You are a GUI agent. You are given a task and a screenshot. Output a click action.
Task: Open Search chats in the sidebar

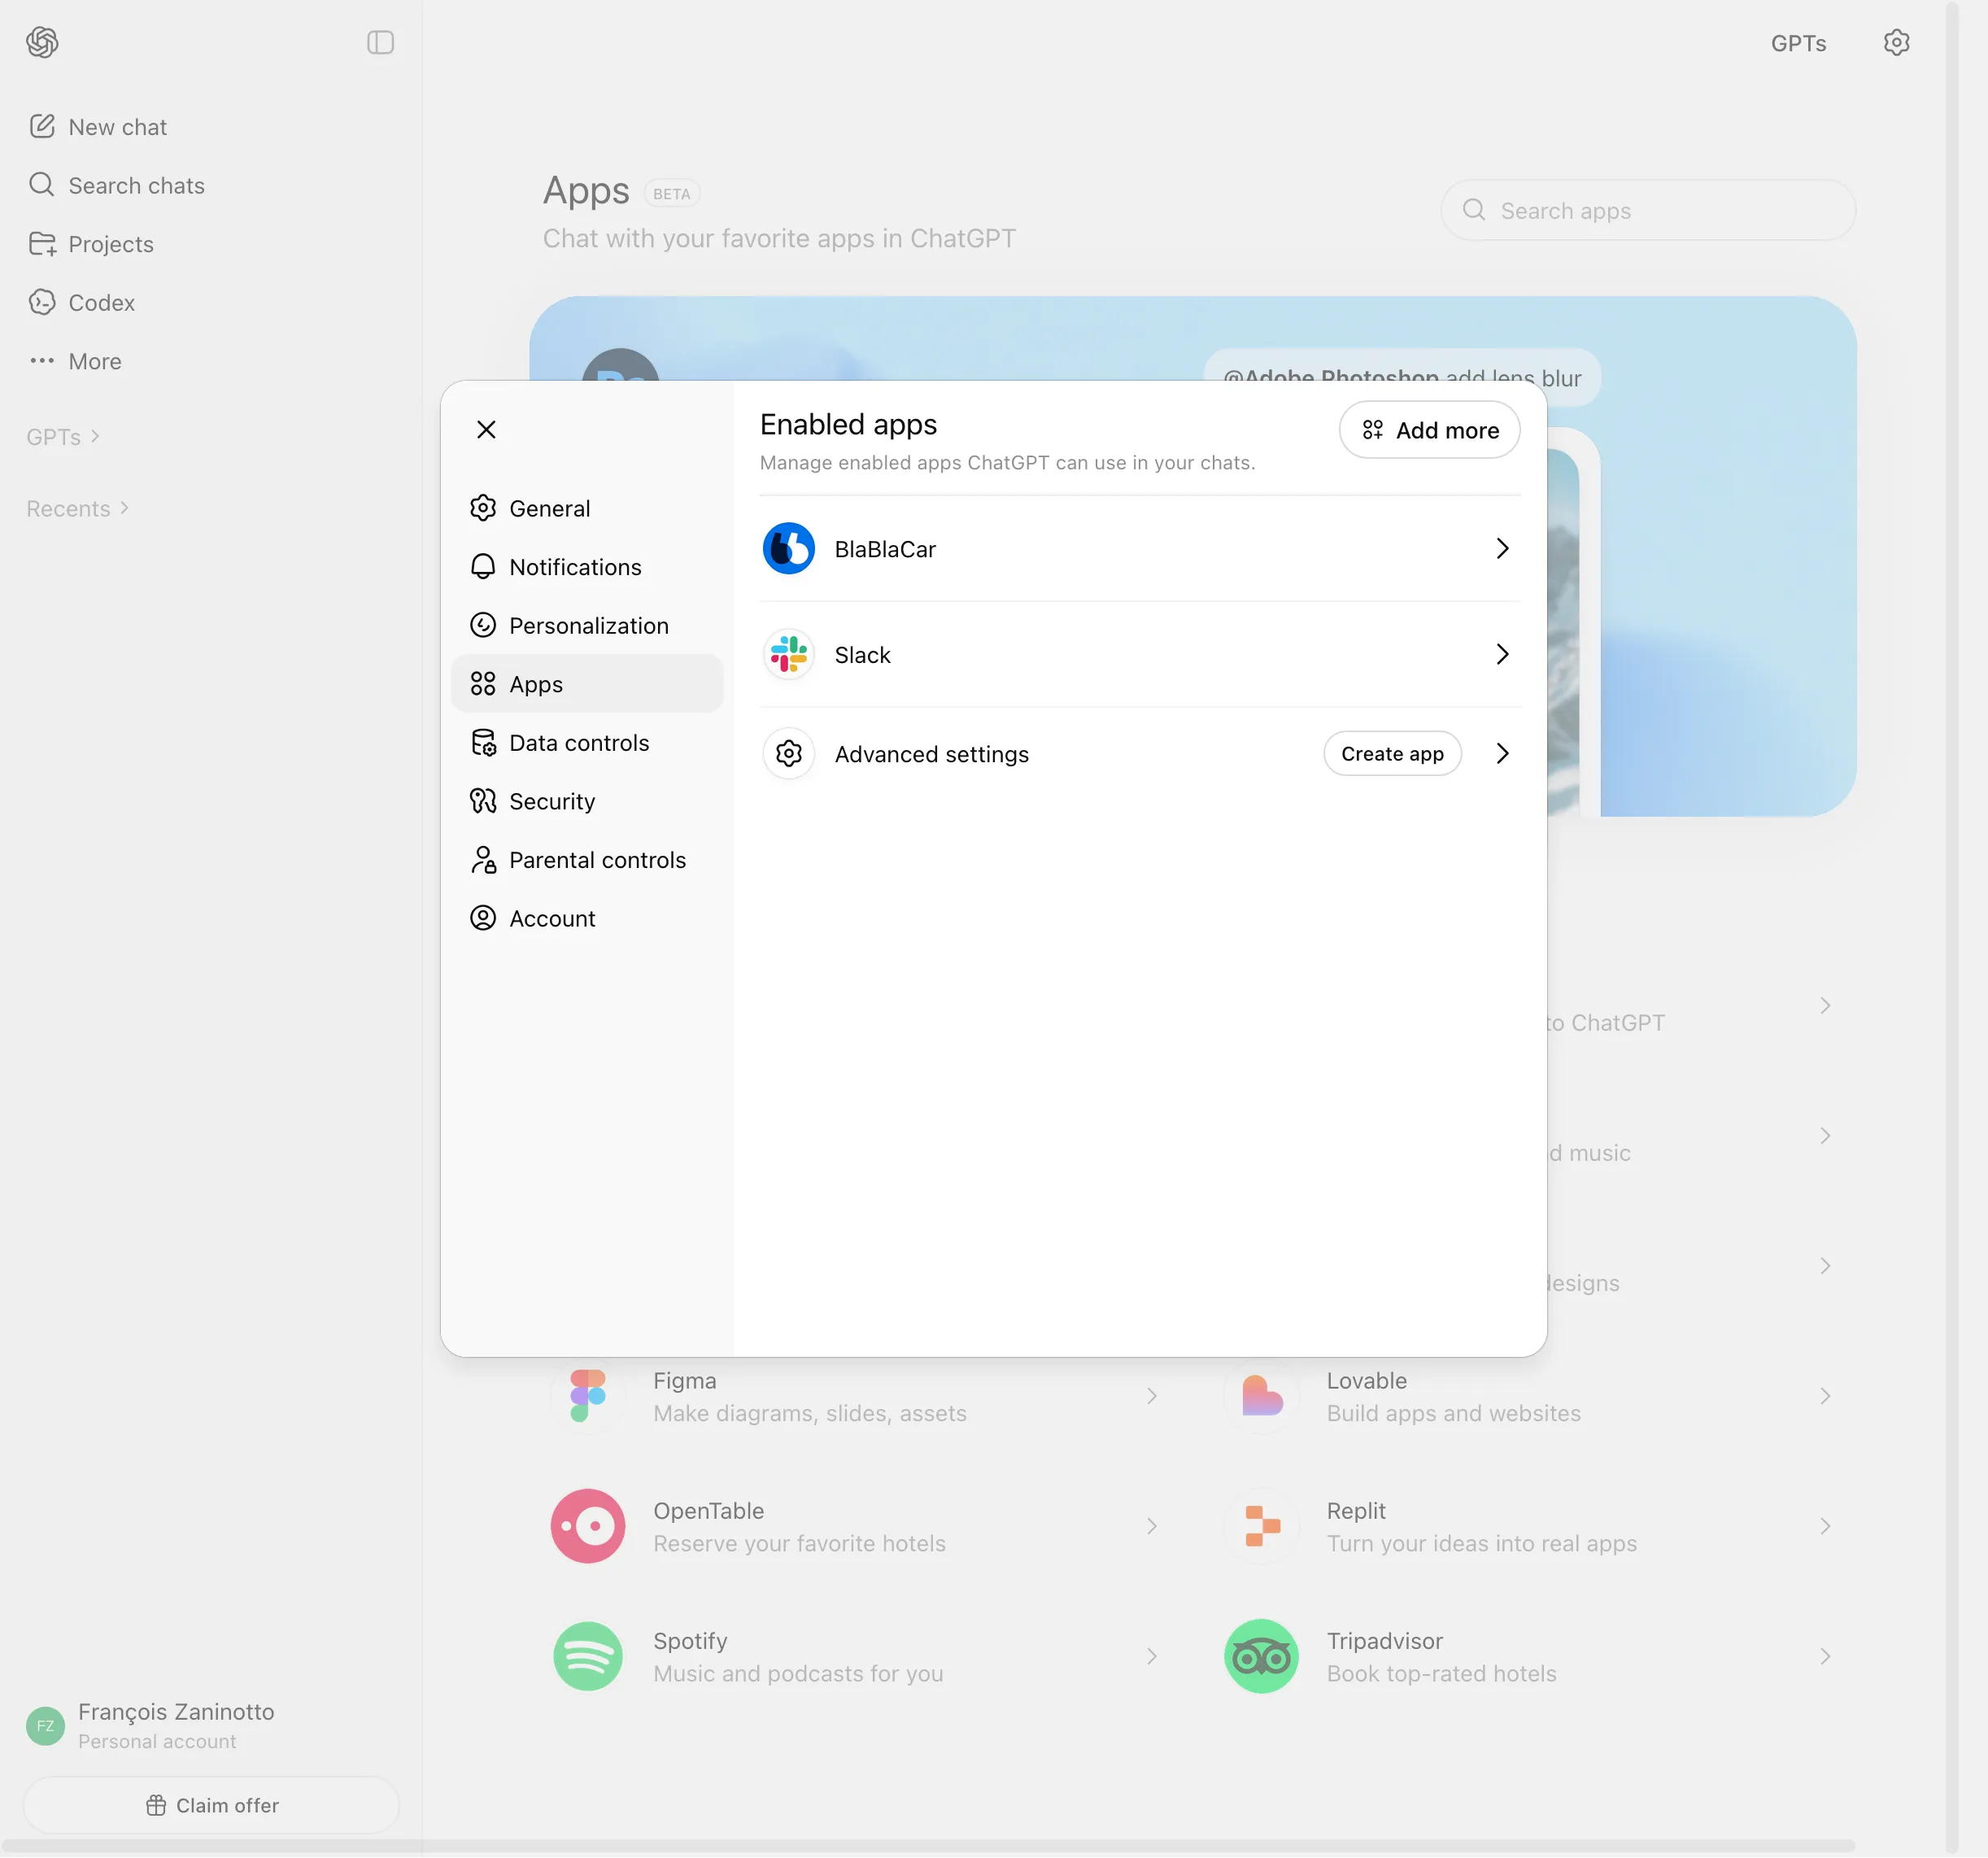[x=135, y=185]
